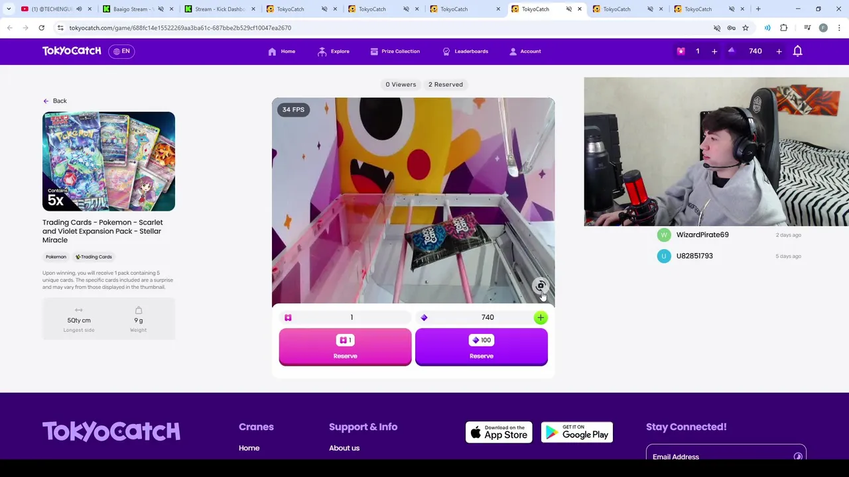Open the Stellar Miracle pack thumbnail
Image resolution: width=849 pixels, height=477 pixels.
click(109, 161)
